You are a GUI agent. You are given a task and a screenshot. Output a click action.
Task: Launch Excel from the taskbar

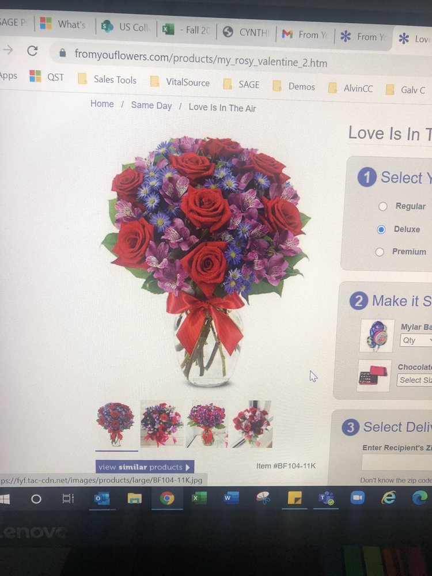click(x=199, y=498)
